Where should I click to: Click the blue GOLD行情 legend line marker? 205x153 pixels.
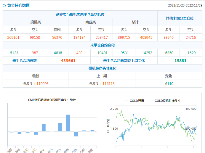coord(127,101)
